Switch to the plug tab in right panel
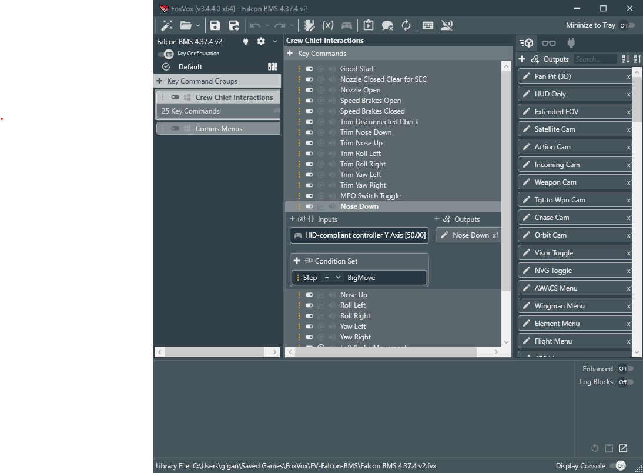 571,43
